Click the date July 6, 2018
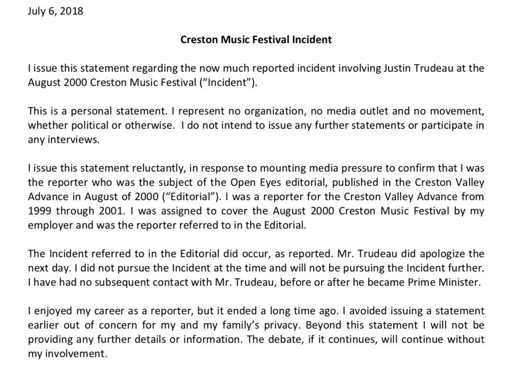This screenshot has height=374, width=521. point(55,11)
